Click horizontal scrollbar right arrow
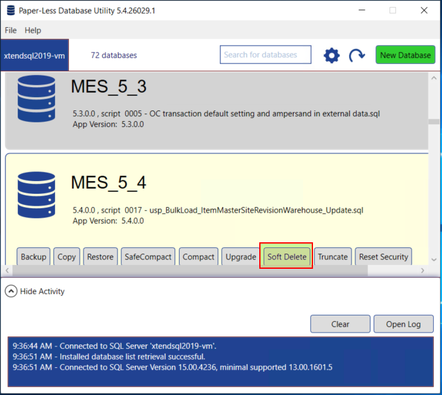Viewport: 442px width, 395px height. (x=422, y=270)
